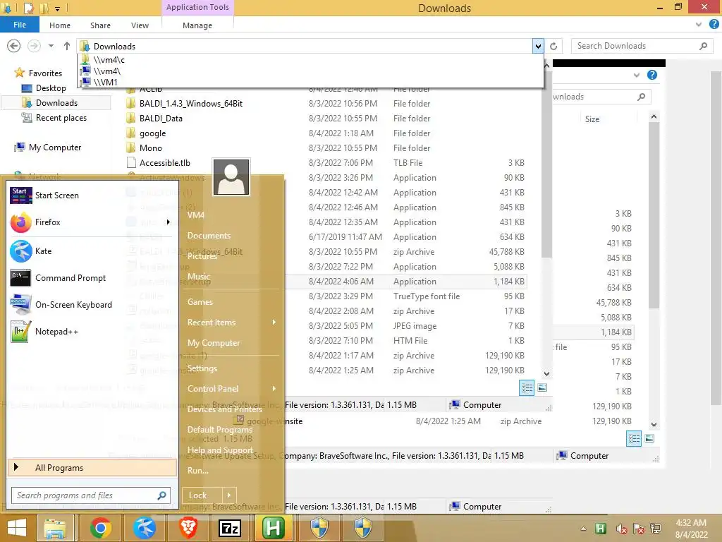Open Pictures from start menu
The image size is (722, 542).
coord(202,255)
